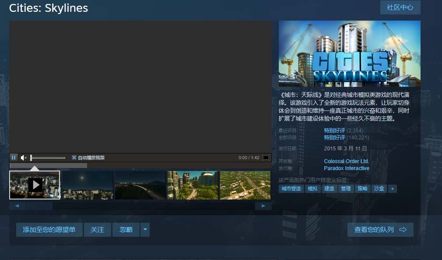The height and width of the screenshot is (260, 442).
Task: Select the 建造 tag
Action: coord(329,189)
